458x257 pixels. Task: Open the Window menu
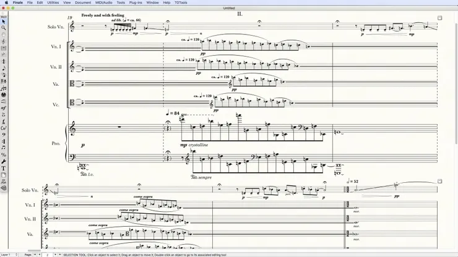[152, 2]
